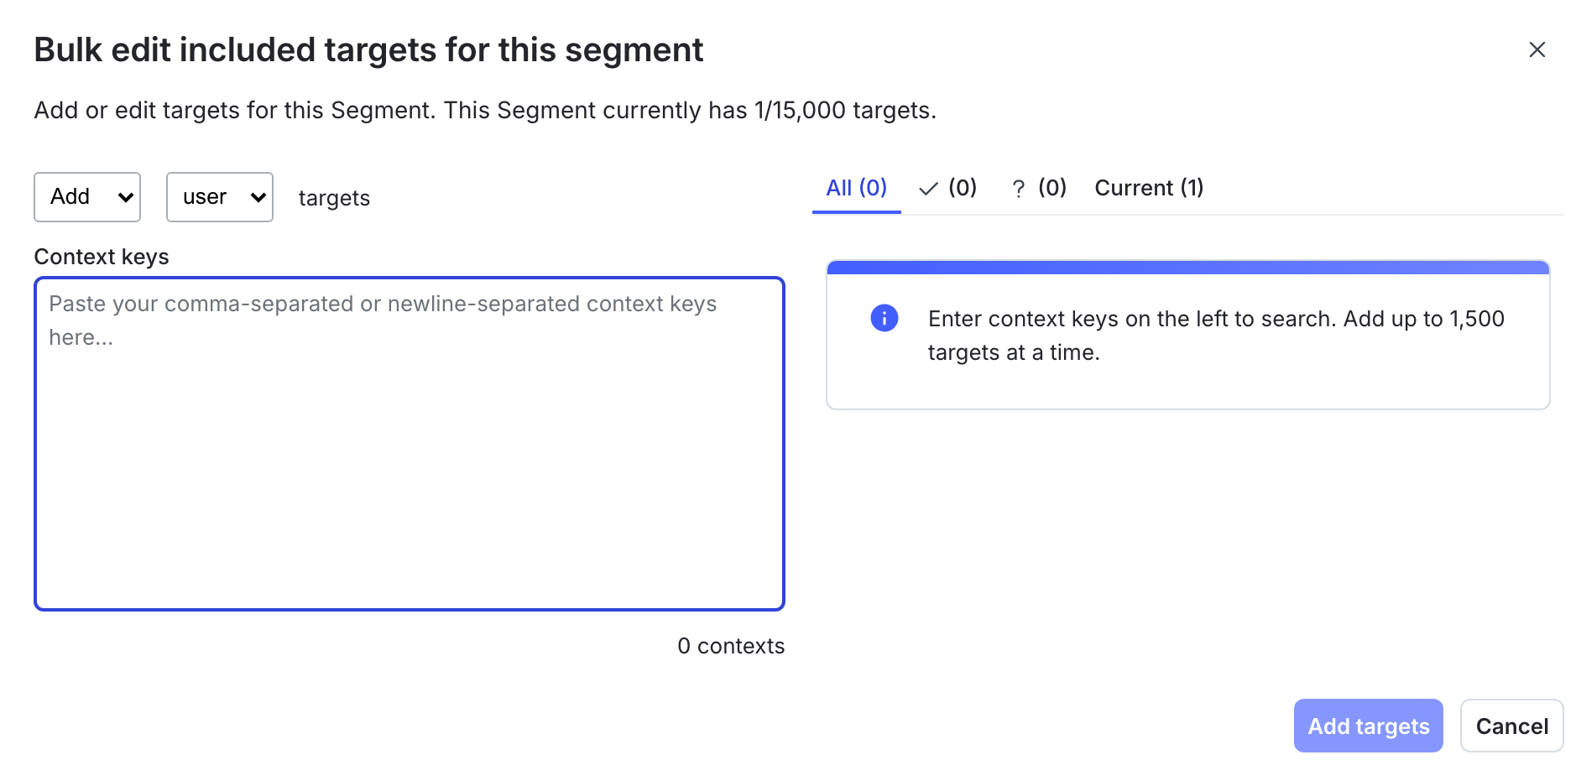Image resolution: width=1581 pixels, height=760 pixels.
Task: Select the checkmark icon beside the tabs
Action: point(928,188)
